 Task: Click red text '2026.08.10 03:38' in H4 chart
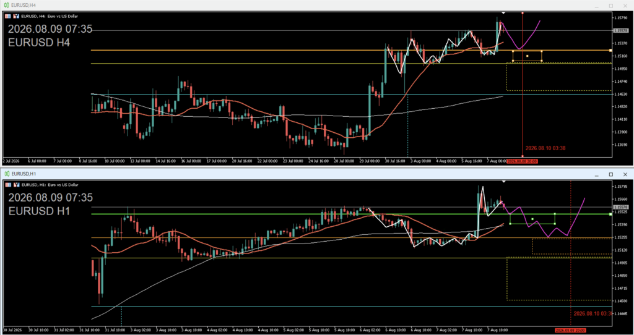point(545,148)
